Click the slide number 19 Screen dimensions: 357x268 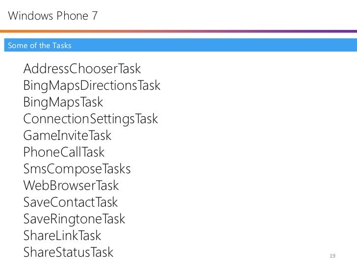(x=332, y=256)
